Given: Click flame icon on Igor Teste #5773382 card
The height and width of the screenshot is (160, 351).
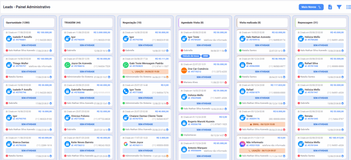Looking at the screenshot, I should tap(168, 103).
